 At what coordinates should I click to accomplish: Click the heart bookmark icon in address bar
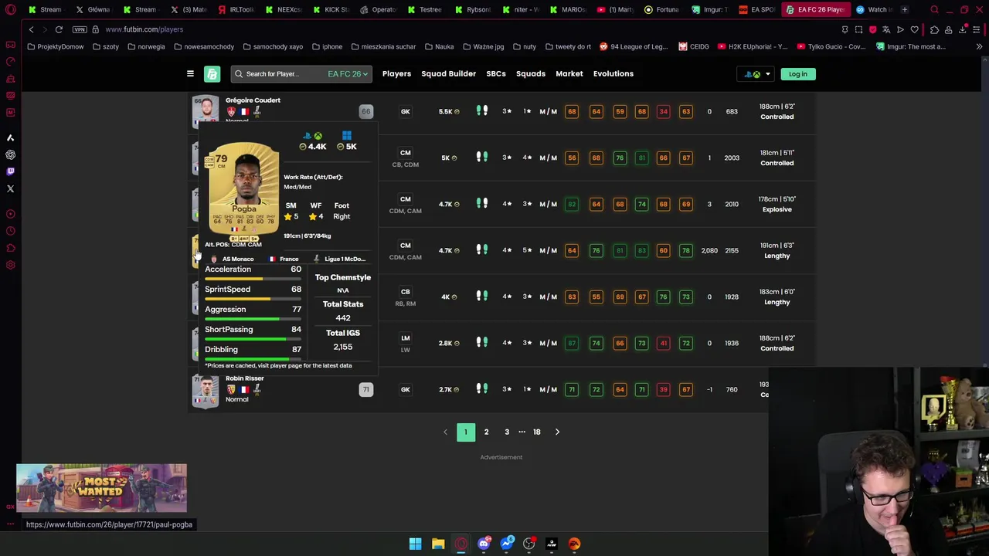915,29
